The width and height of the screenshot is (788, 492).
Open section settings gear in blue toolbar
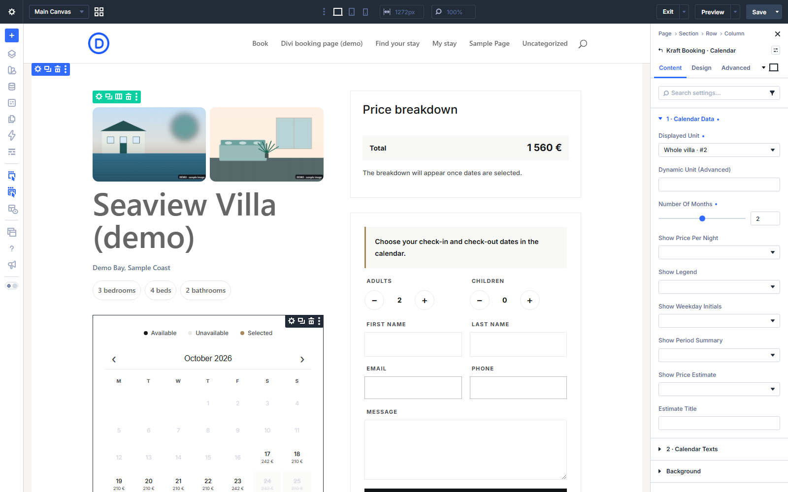coord(38,69)
